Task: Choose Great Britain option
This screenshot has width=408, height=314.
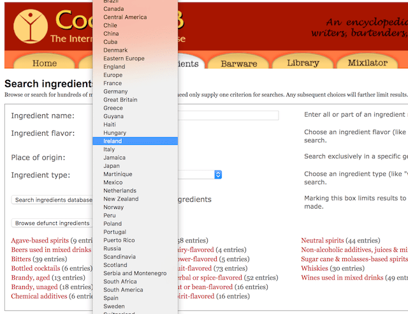Action: point(135,100)
